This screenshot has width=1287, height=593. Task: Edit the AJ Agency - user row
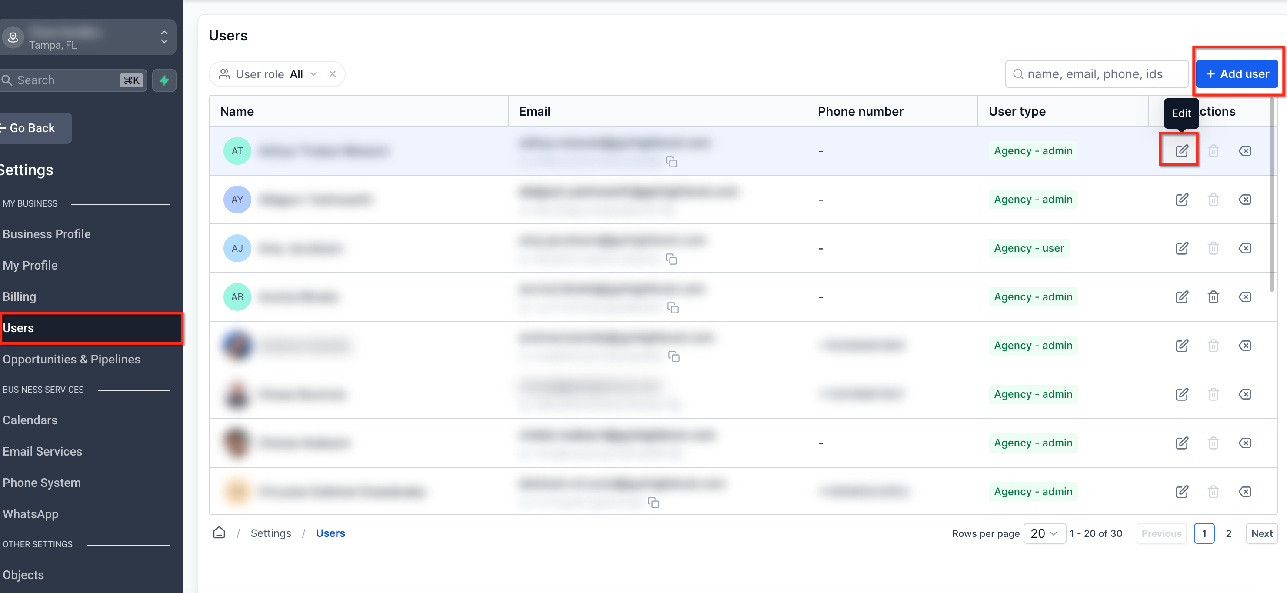[1182, 248]
